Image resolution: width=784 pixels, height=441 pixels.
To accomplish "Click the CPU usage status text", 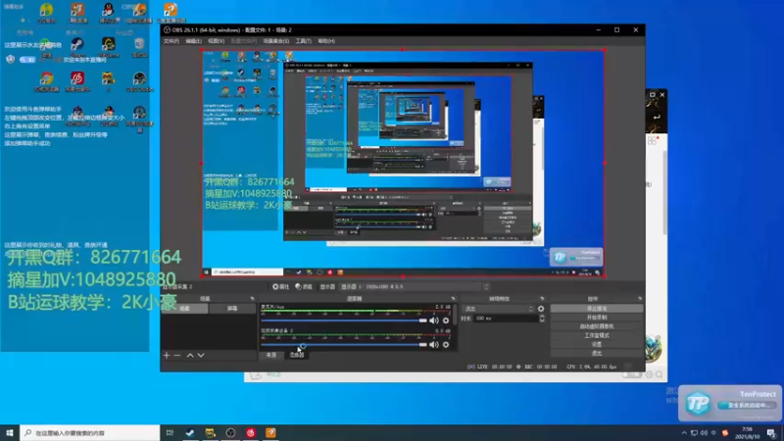I will tap(592, 367).
